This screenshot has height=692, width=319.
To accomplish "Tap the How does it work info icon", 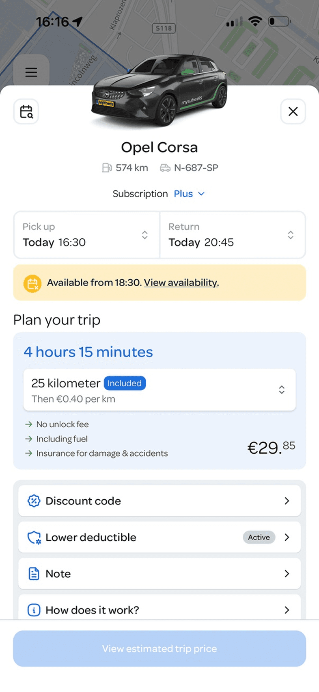I will click(x=34, y=610).
